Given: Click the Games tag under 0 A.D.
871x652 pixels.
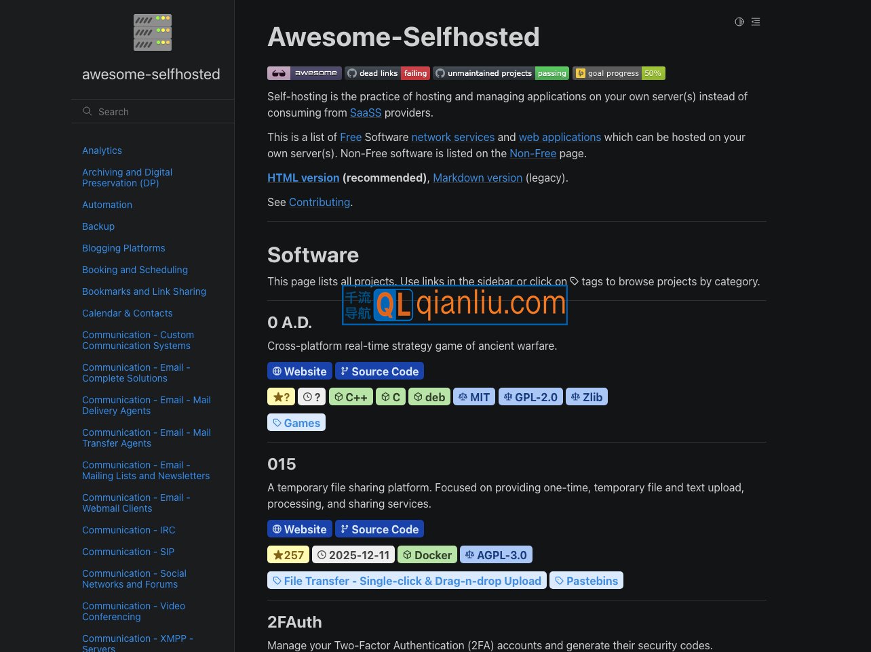Looking at the screenshot, I should (x=296, y=422).
